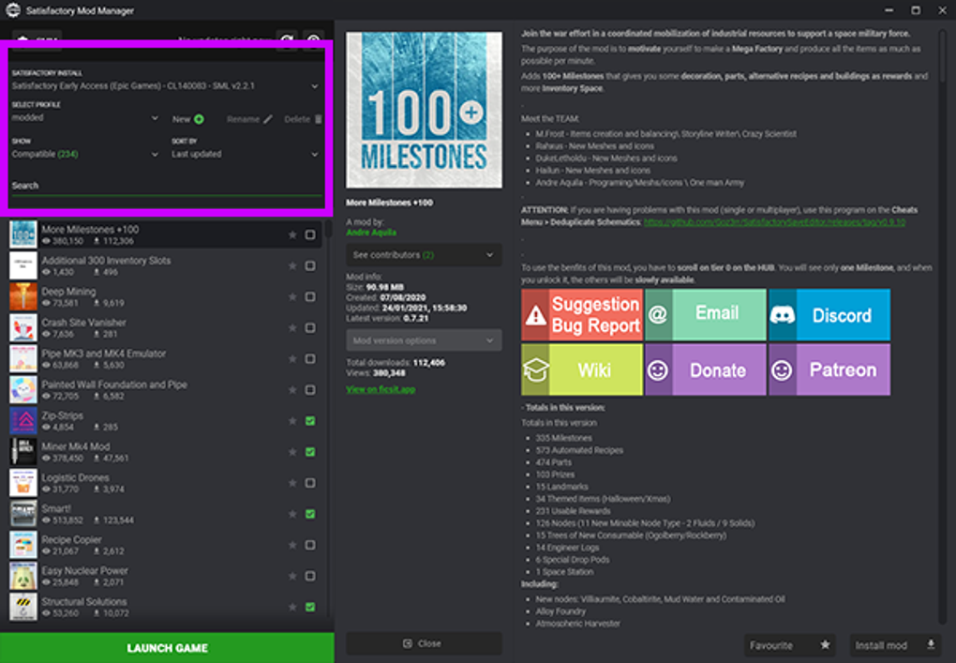Open the GitHub SatisfactorySaveEditor releases link
956x663 pixels.
click(x=774, y=222)
